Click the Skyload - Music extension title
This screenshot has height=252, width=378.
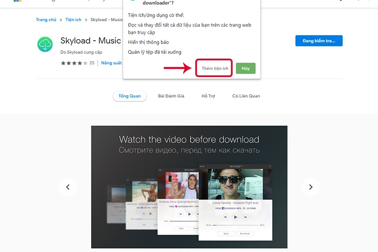(x=91, y=41)
